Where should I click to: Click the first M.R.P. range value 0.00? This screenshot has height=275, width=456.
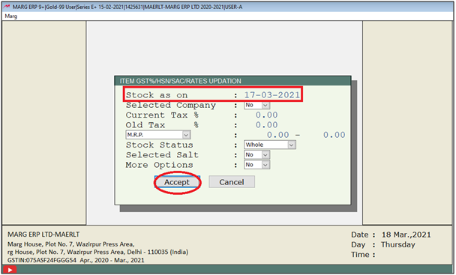(278, 135)
